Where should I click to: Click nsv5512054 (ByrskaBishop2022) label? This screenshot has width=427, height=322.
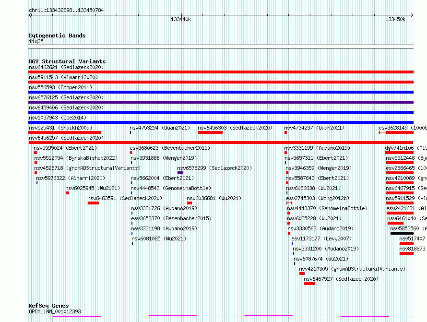tap(76, 158)
